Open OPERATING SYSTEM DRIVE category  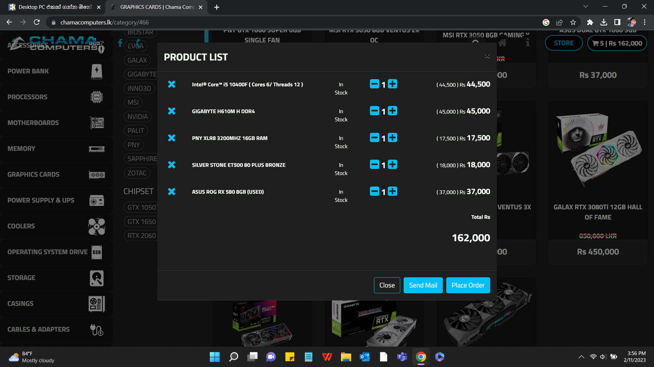[x=56, y=252]
